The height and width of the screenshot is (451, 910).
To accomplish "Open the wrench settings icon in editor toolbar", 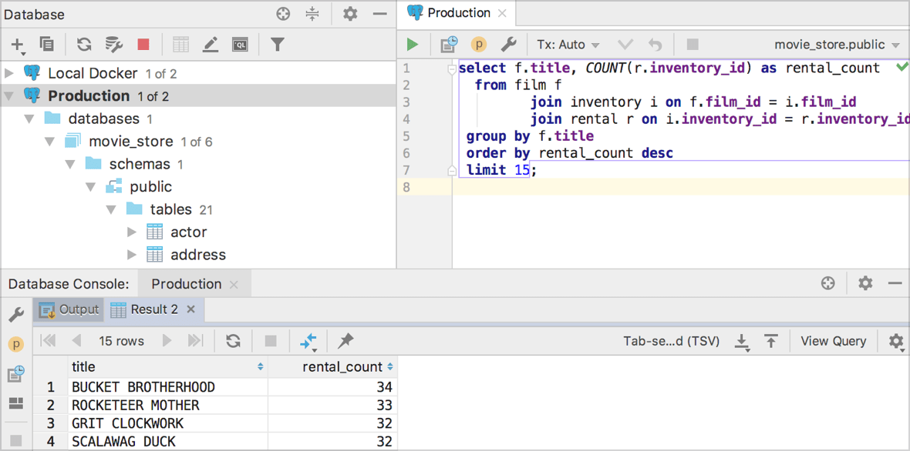I will [508, 45].
